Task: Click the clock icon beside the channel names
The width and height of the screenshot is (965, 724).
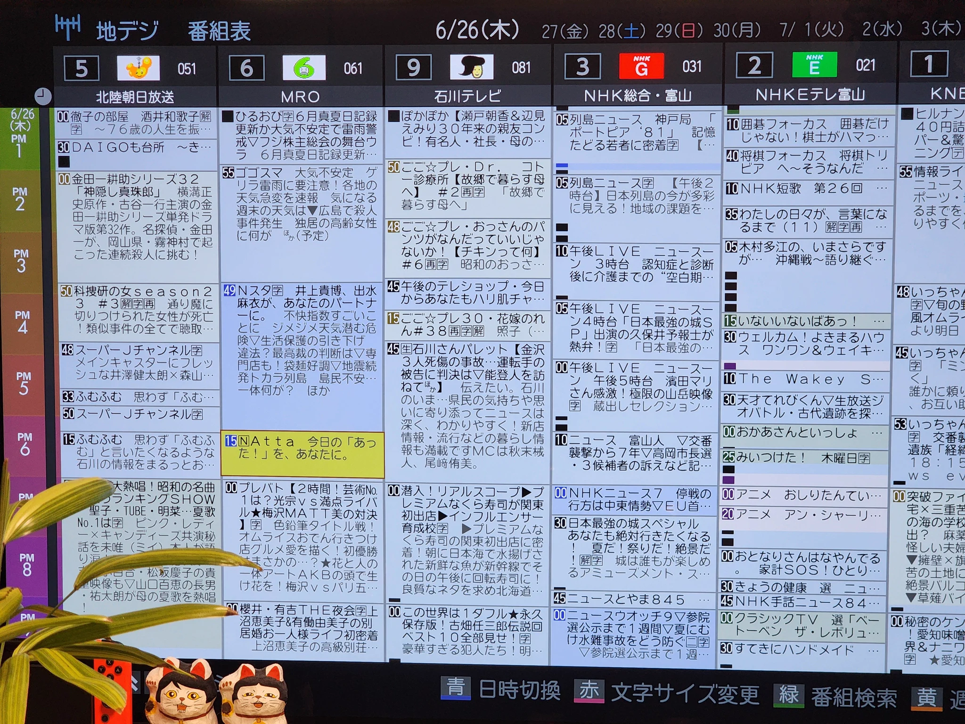Action: point(43,96)
